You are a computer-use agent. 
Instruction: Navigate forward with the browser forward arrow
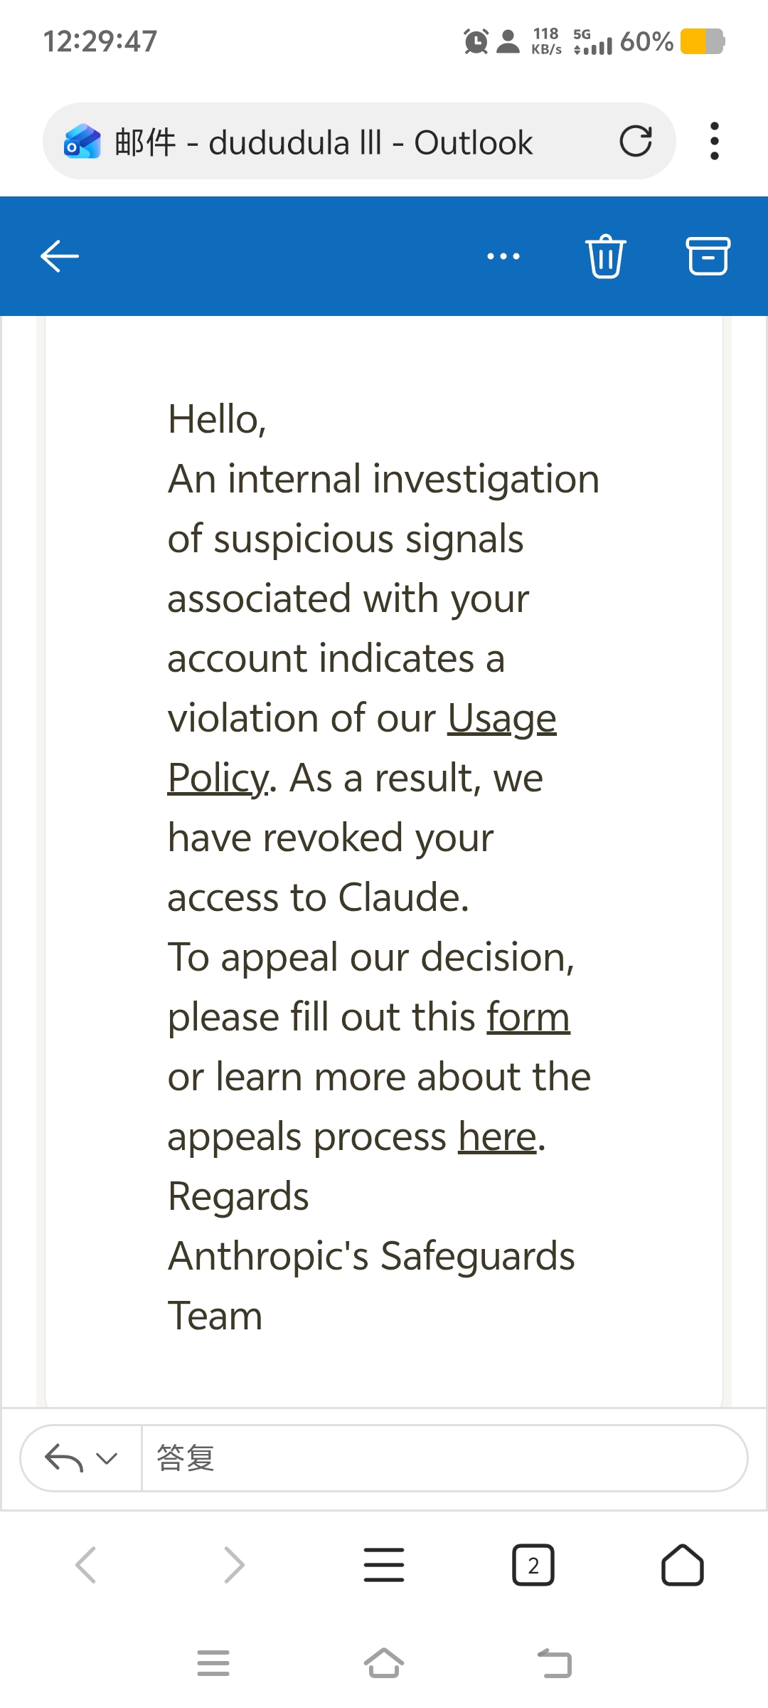click(x=234, y=1566)
